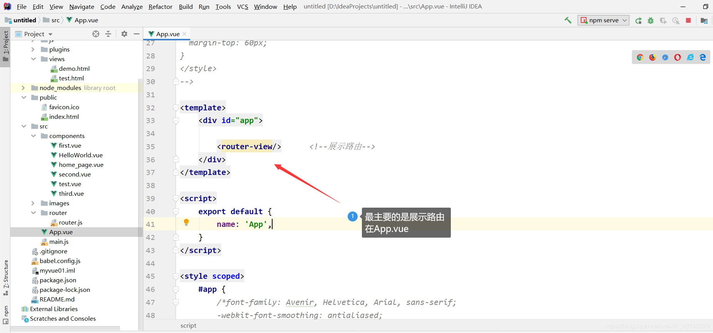Click the Locate/Scroll from Source target icon
The width and height of the screenshot is (713, 333).
(x=96, y=34)
